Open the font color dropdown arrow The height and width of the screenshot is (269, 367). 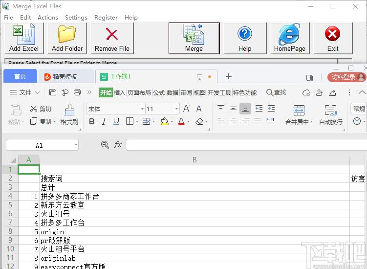click(x=188, y=122)
